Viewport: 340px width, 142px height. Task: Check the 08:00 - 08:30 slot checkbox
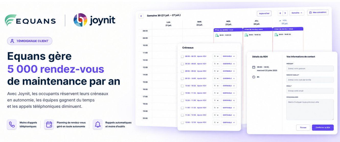click(x=182, y=57)
